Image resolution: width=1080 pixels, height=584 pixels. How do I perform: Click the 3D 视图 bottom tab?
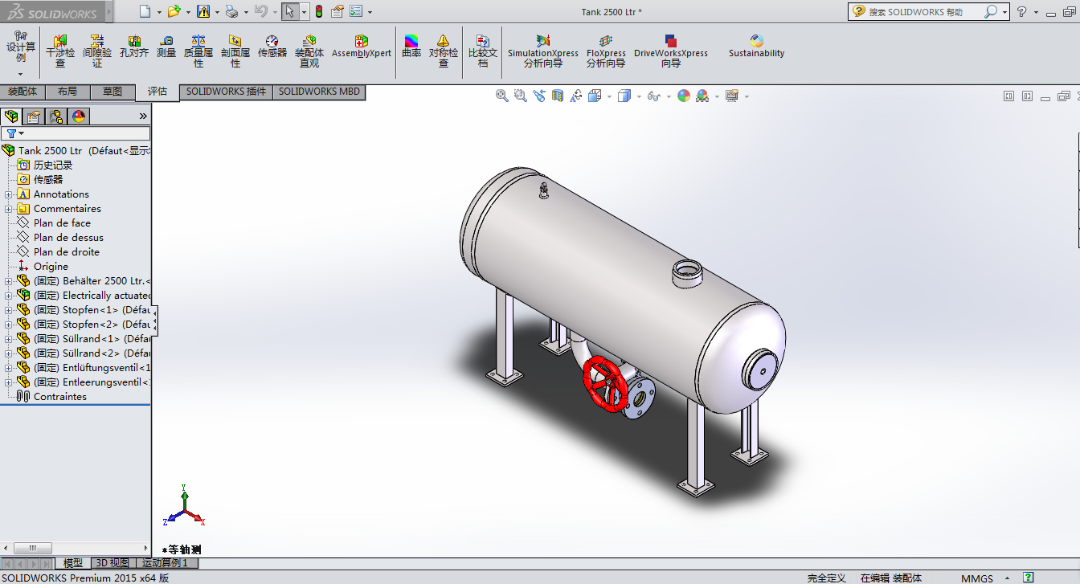[112, 563]
